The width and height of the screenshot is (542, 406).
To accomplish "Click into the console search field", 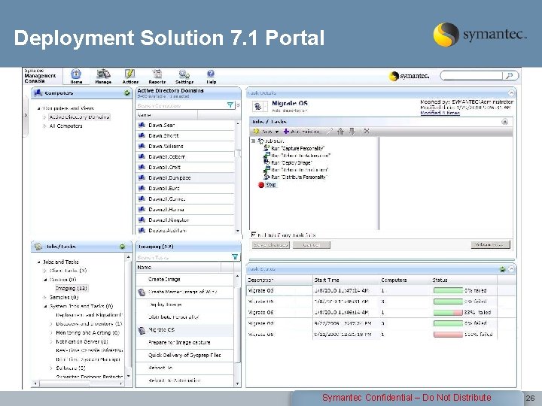I will [472, 76].
